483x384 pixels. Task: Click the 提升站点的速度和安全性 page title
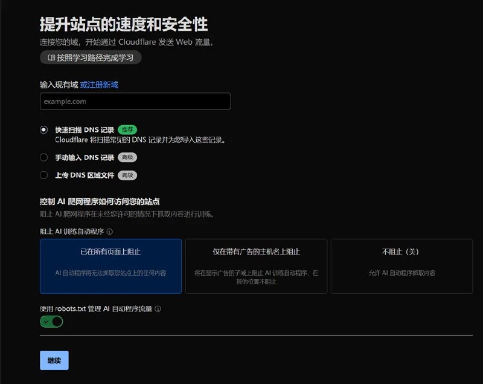(123, 25)
